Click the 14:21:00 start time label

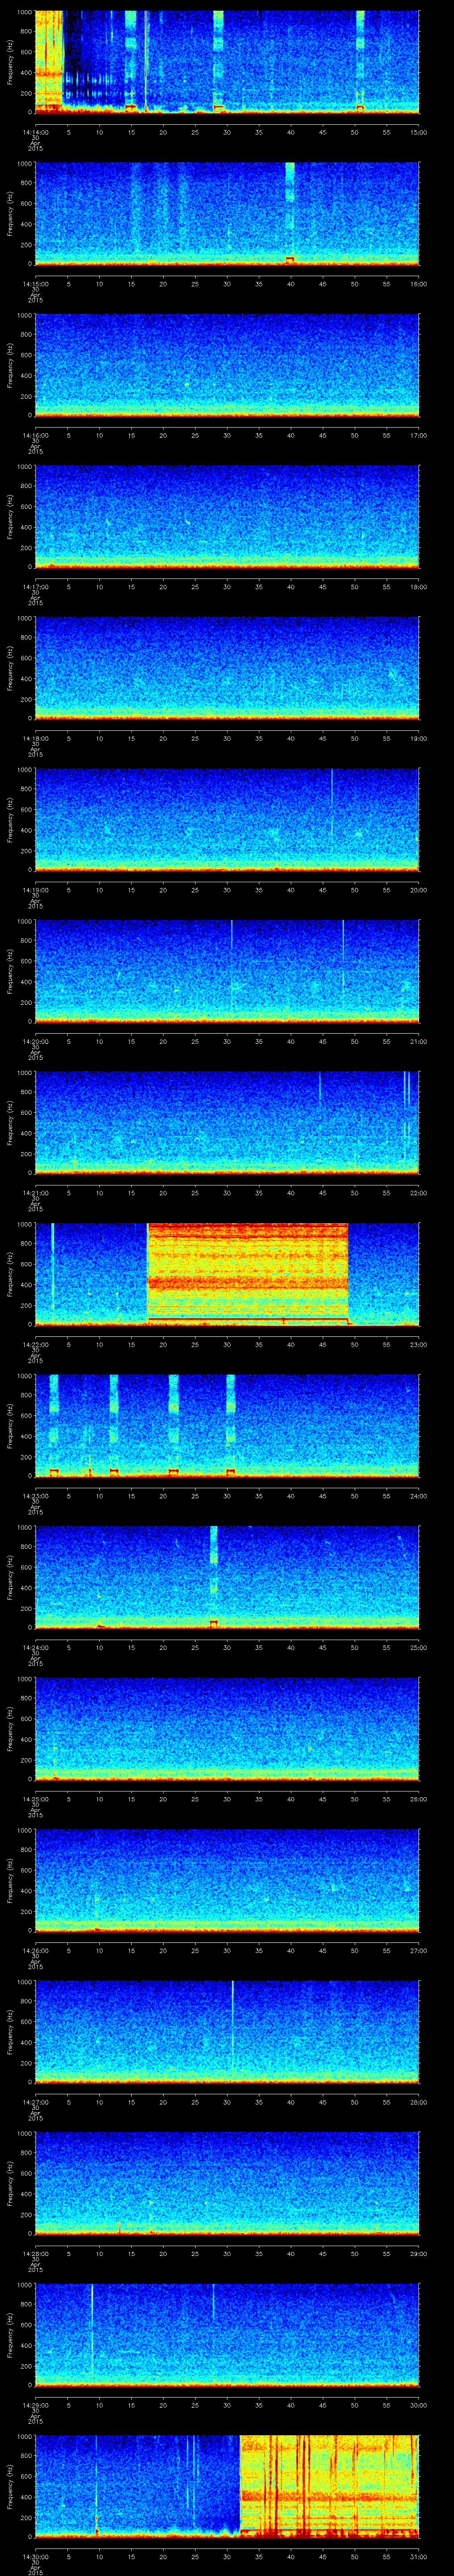click(35, 1193)
